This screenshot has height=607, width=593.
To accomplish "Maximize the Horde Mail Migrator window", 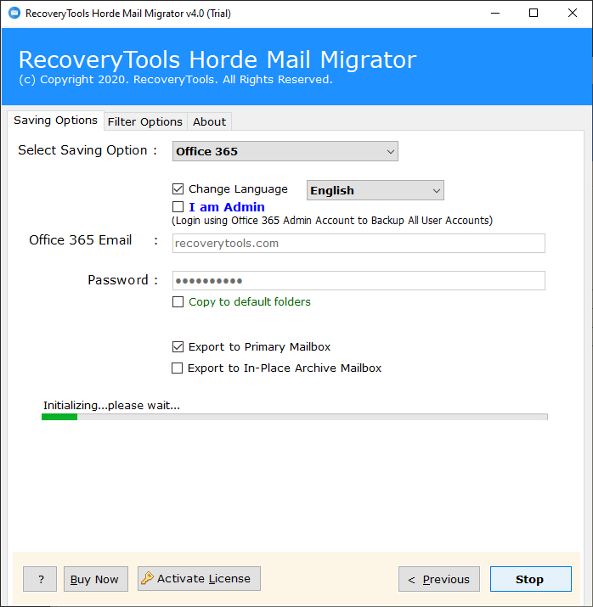I will [x=534, y=14].
